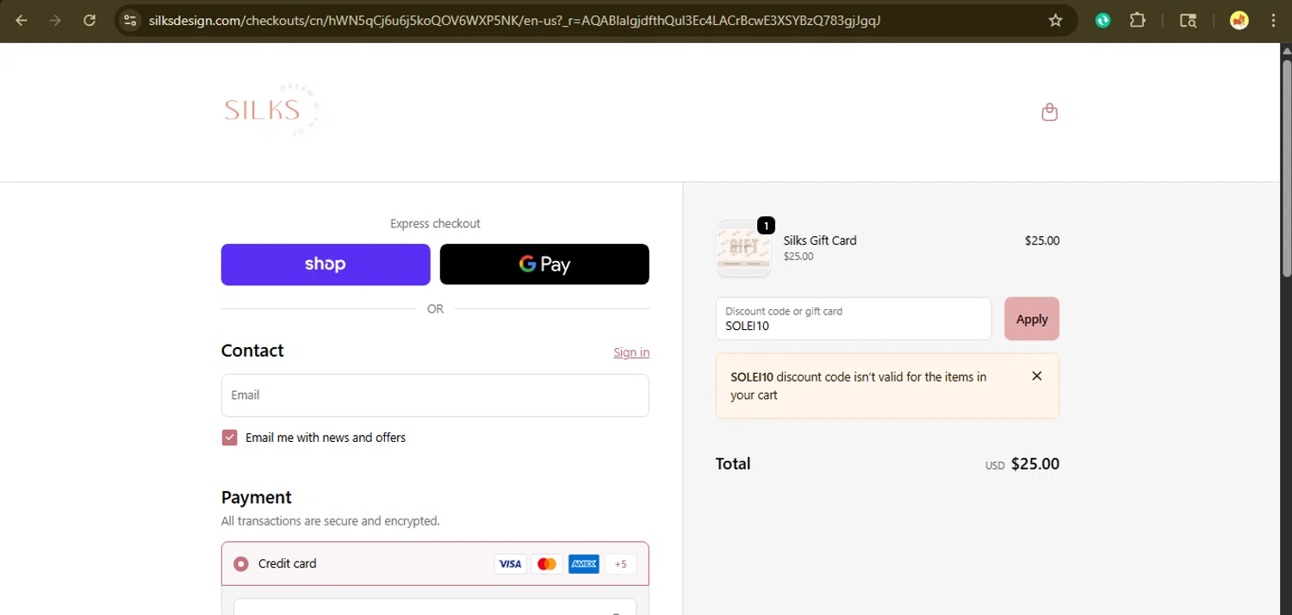Pay with Shop Pay express checkout
The height and width of the screenshot is (615, 1292).
coord(326,264)
